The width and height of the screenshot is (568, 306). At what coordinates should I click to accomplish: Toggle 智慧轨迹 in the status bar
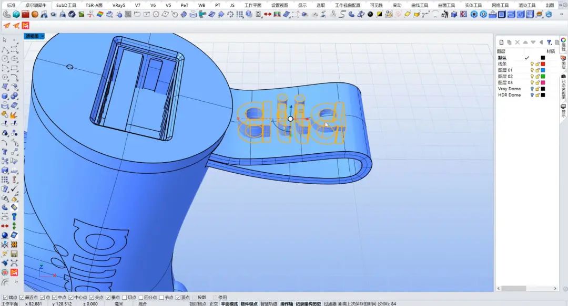(269, 303)
